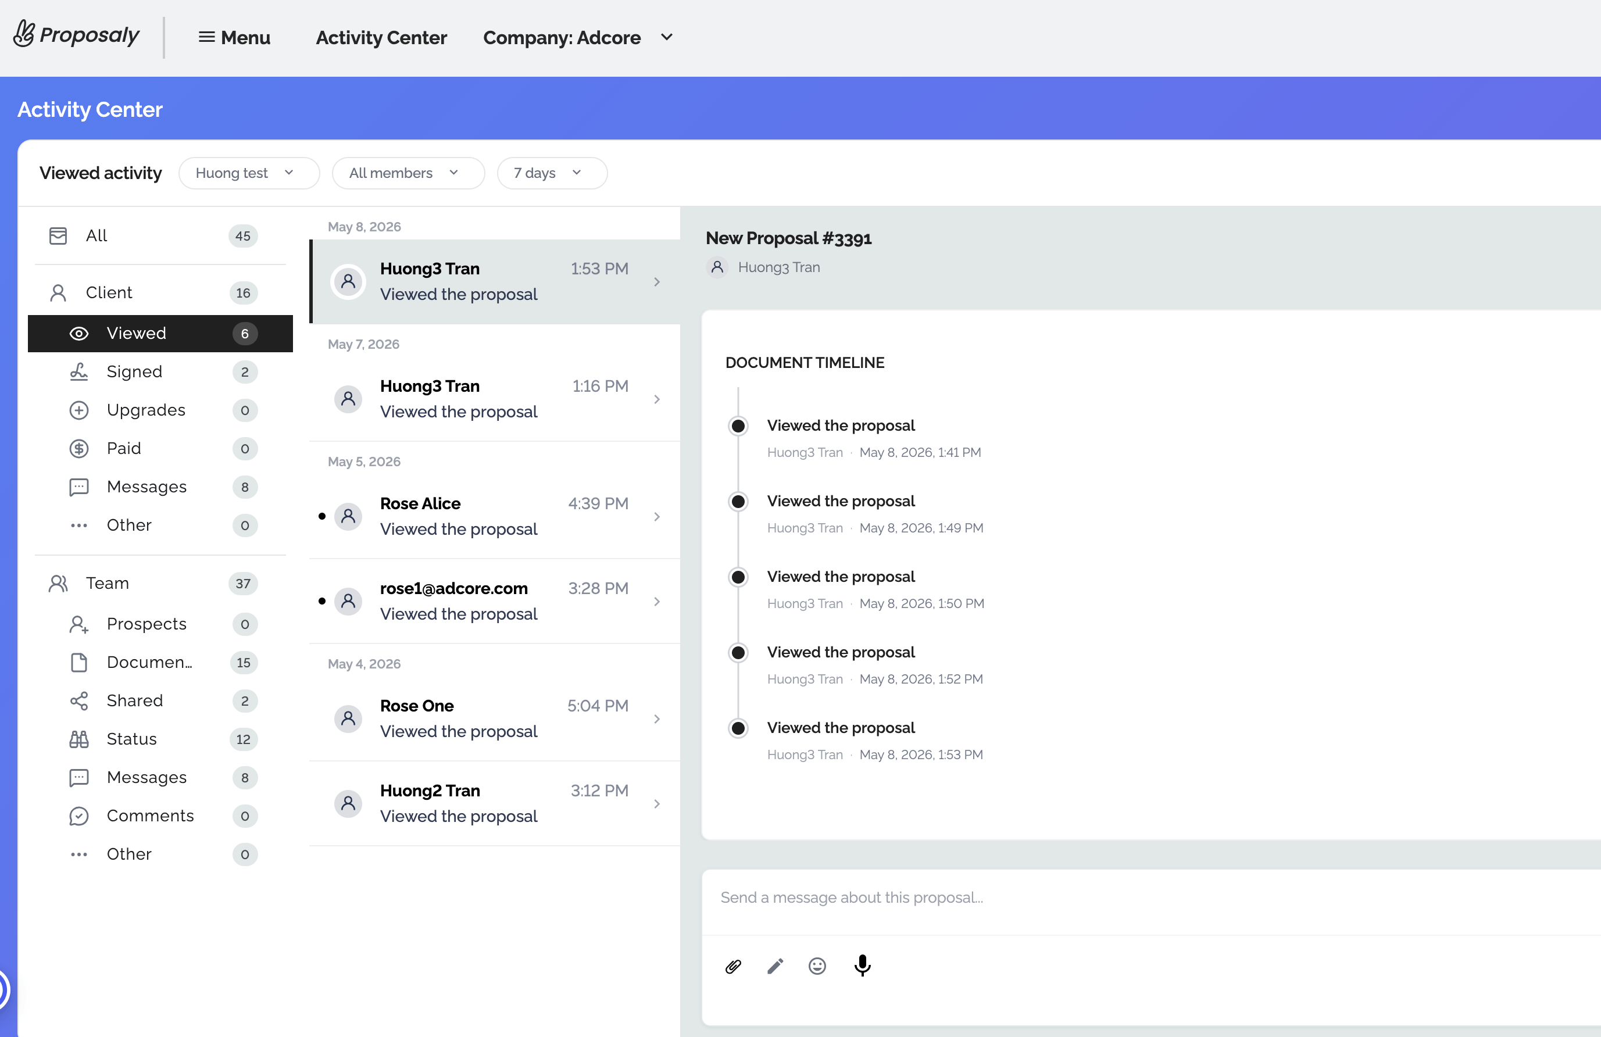Click the New Proposal #3391 title
The image size is (1601, 1037).
click(x=788, y=238)
